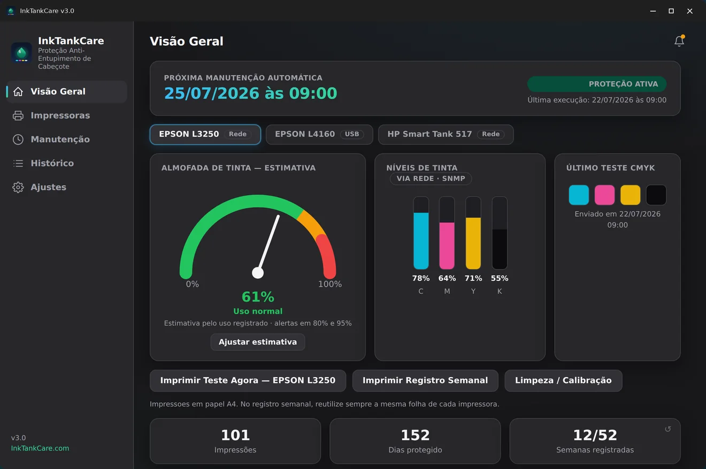The width and height of the screenshot is (706, 469).
Task: Open the notifications bell icon
Action: [679, 41]
